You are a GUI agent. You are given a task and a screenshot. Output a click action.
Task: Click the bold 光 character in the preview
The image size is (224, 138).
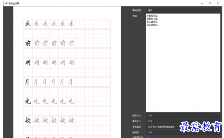(28, 101)
